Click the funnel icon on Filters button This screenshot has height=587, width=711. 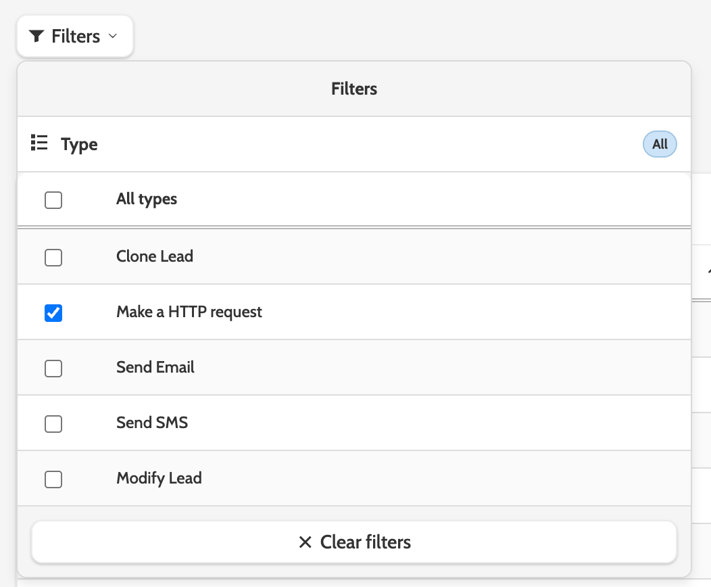coord(37,36)
